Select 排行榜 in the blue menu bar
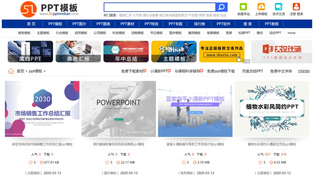The width and height of the screenshot is (314, 178). pyautogui.click(x=199, y=24)
